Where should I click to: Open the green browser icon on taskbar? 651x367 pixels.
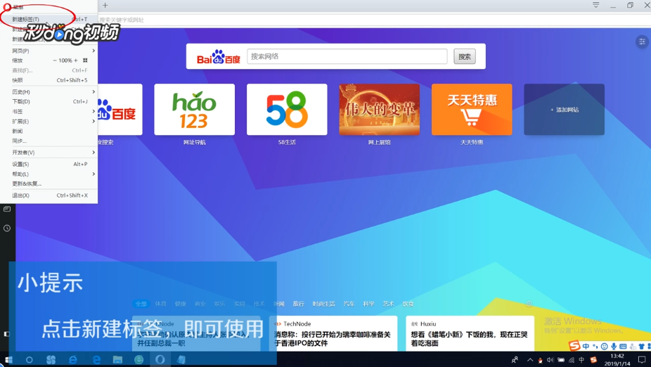tap(139, 359)
